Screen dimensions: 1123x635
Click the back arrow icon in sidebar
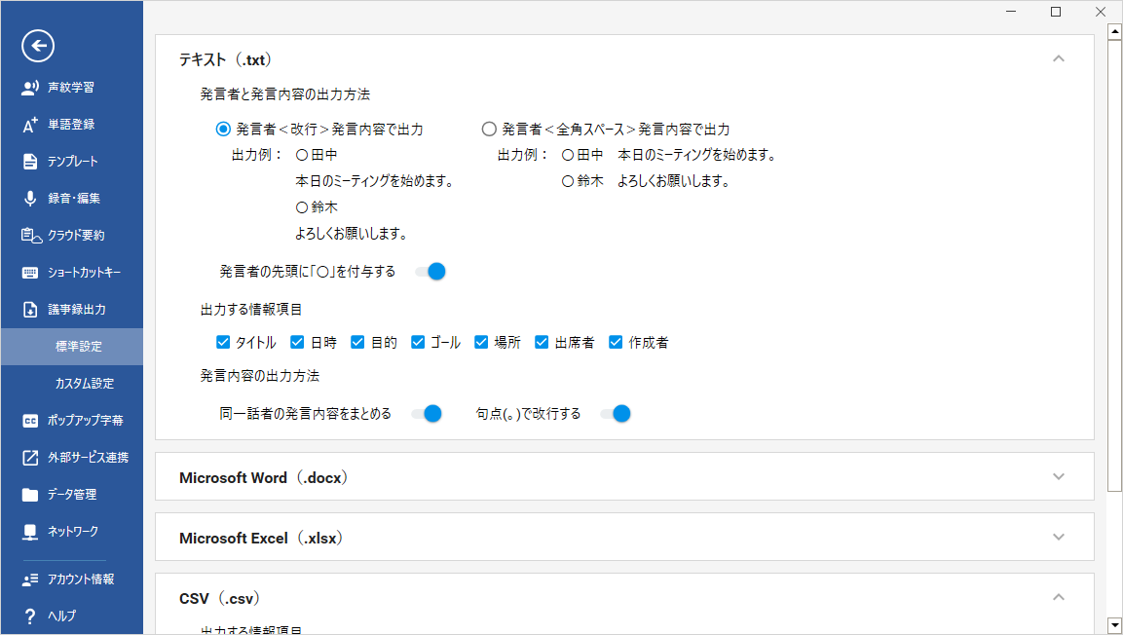tap(37, 46)
